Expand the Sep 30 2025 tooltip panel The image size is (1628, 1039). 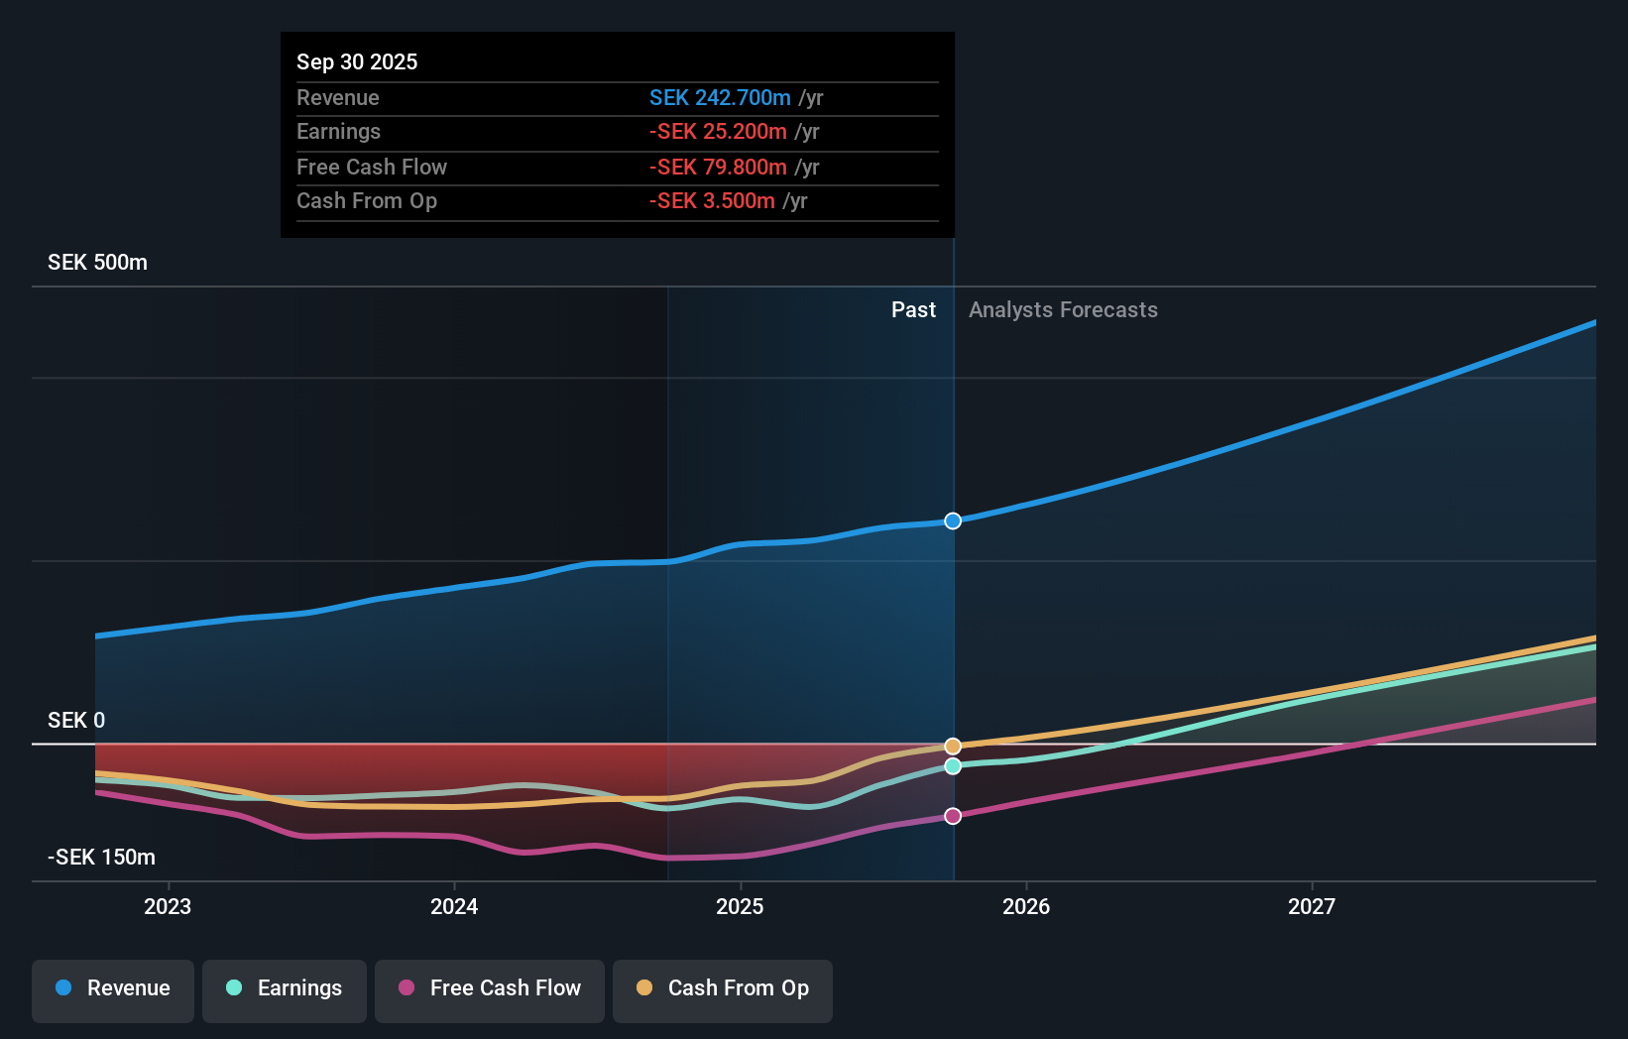click(358, 61)
